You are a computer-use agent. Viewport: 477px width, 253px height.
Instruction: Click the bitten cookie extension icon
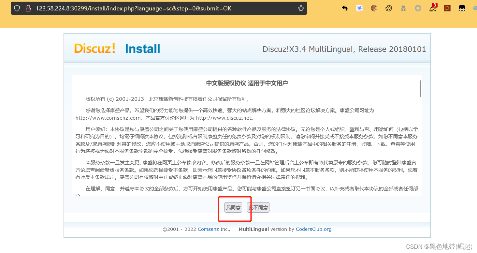click(374, 8)
